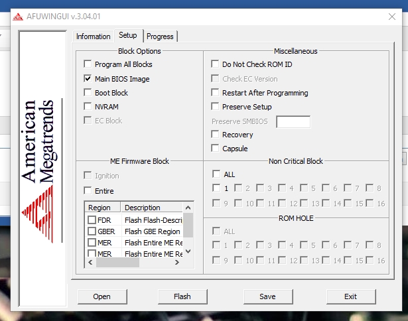Click the region list horizontal scrollbar thumb
Viewport: 408px width, 321px height.
[117, 262]
